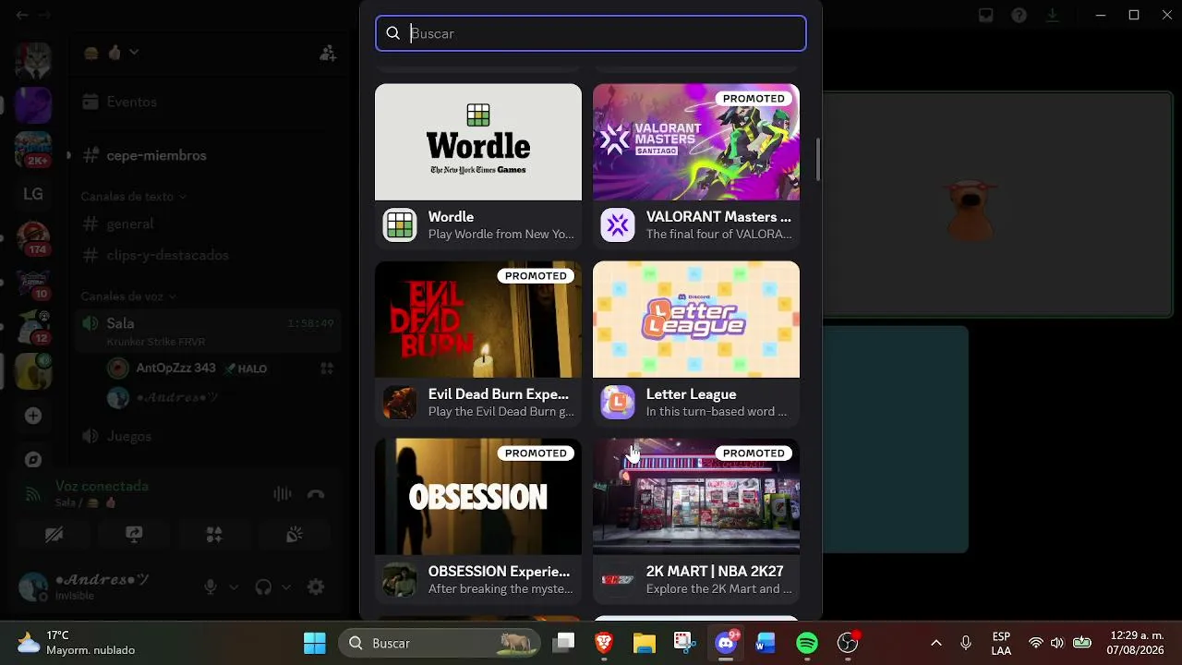1182x665 pixels.
Task: Open noise suppression waveform icon
Action: pyautogui.click(x=283, y=494)
